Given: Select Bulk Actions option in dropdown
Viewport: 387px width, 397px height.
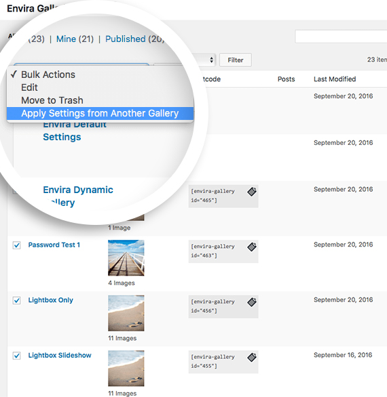Looking at the screenshot, I should pos(100,75).
